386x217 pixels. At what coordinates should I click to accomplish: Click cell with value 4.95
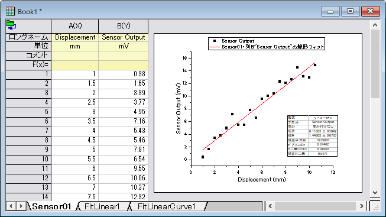click(x=124, y=112)
